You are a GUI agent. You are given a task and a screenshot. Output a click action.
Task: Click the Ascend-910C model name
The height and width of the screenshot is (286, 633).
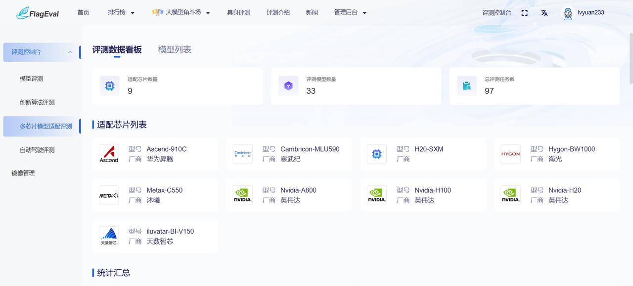167,149
